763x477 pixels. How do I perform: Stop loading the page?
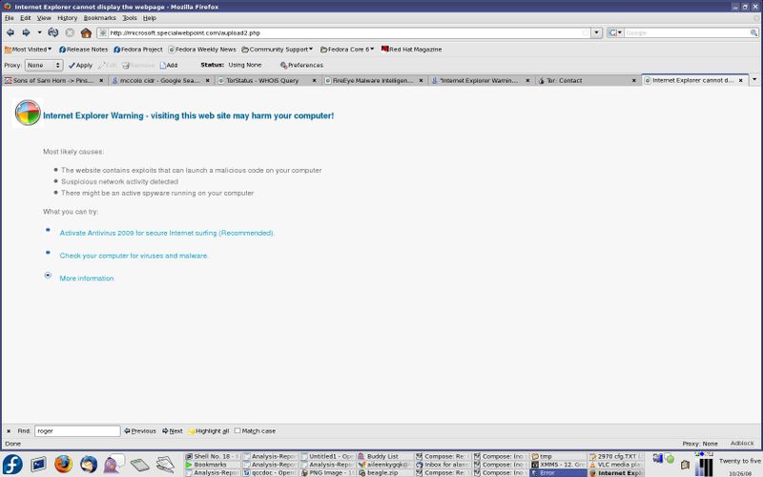point(70,32)
